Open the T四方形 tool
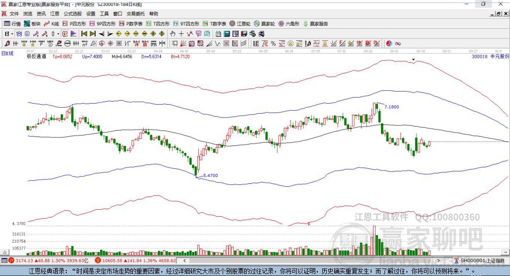 tap(158, 24)
